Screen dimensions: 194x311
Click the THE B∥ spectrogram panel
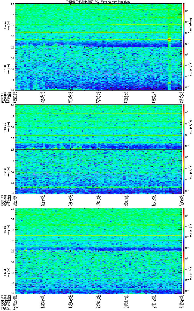(99, 272)
